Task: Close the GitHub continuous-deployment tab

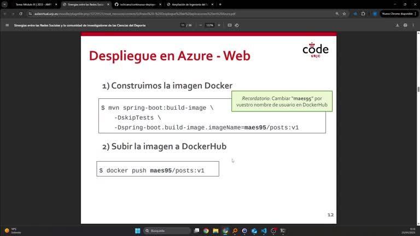Action: [160, 4]
